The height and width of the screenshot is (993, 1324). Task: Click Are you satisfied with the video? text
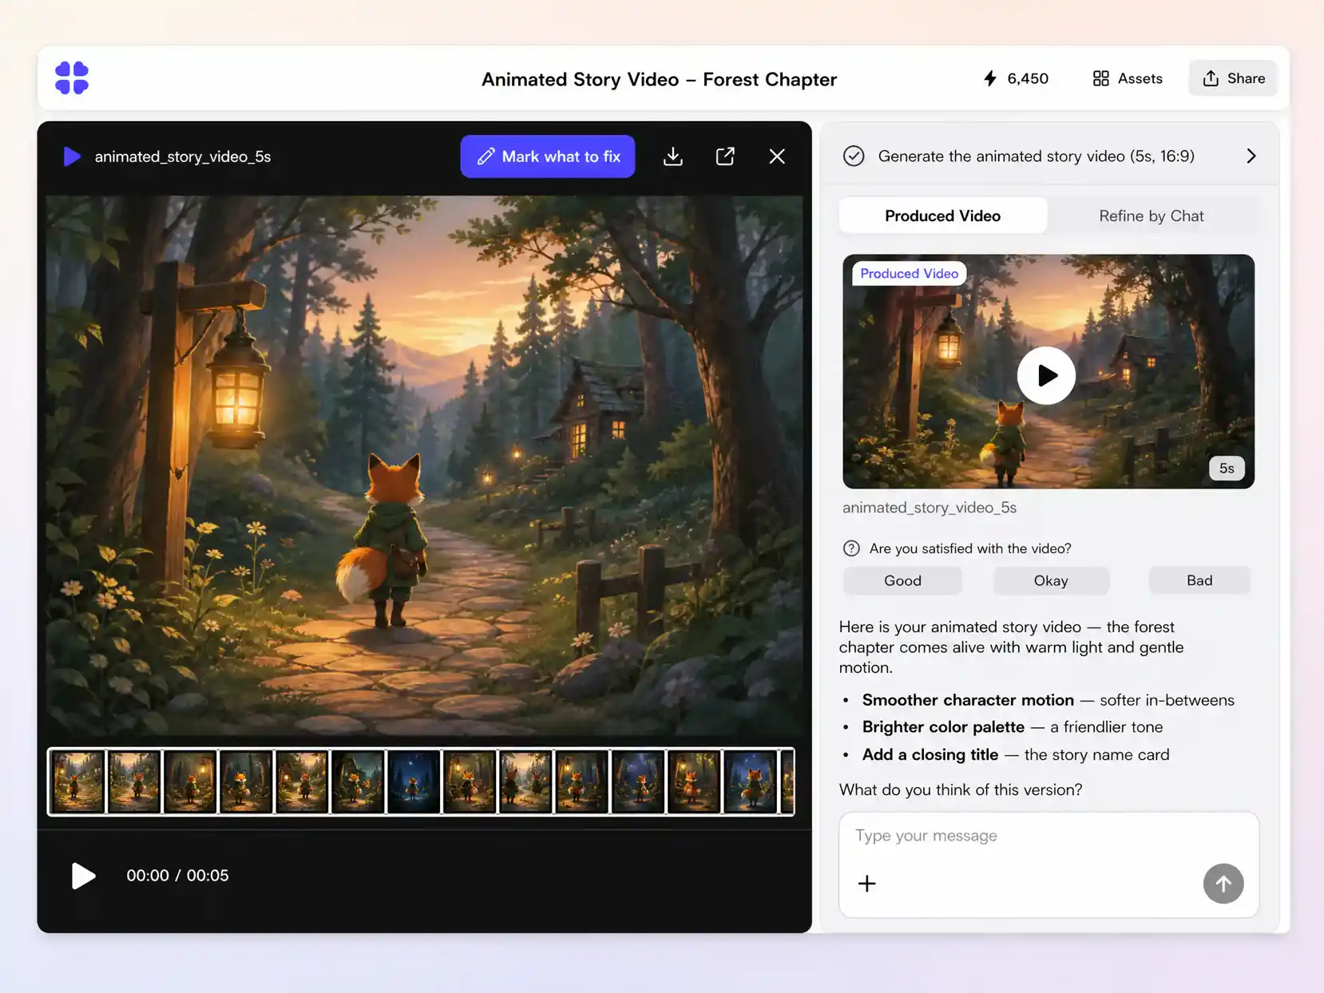pos(970,548)
